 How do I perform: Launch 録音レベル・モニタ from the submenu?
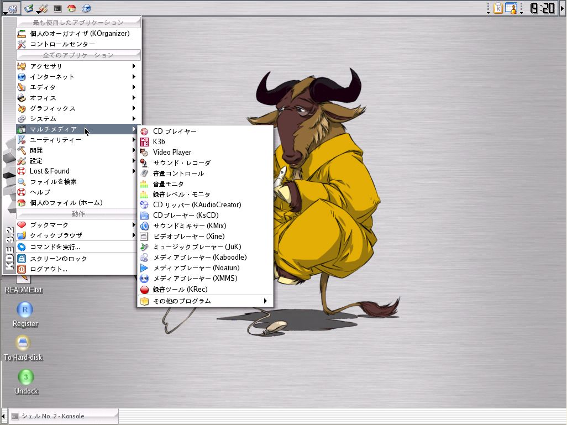coord(205,194)
